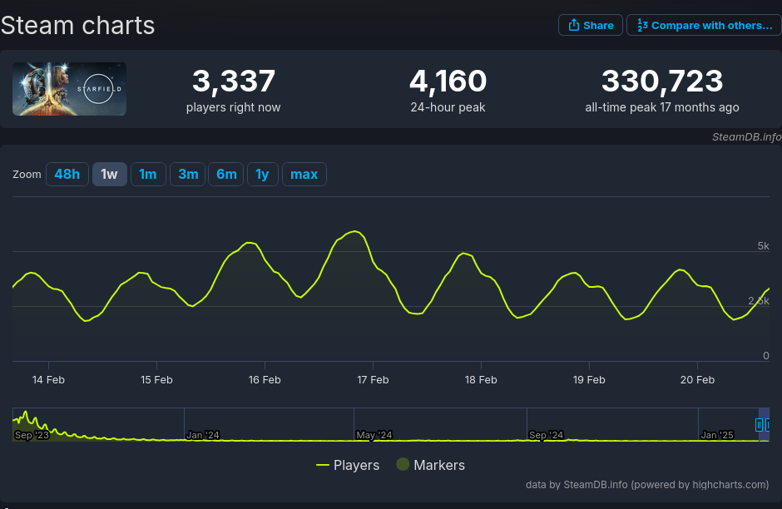Toggle the Players series legend
This screenshot has height=509, width=782.
348,465
